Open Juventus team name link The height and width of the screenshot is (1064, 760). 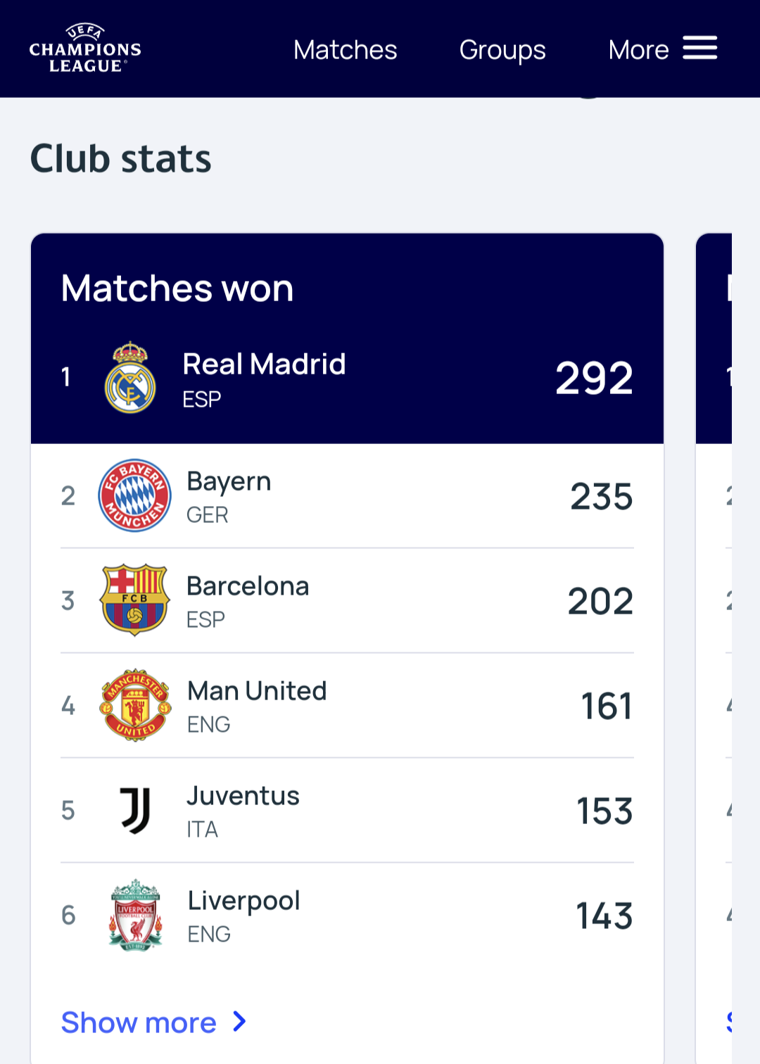coord(243,796)
